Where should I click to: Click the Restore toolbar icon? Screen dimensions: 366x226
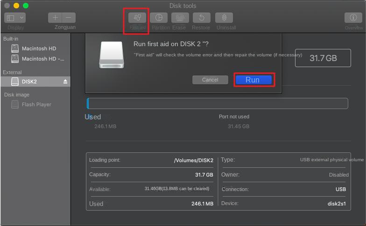click(201, 18)
